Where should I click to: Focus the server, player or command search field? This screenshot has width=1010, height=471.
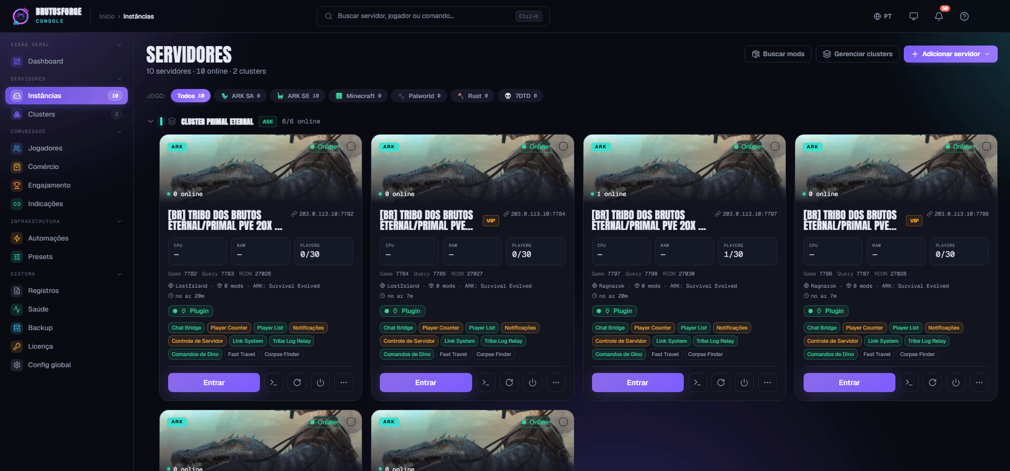[433, 16]
